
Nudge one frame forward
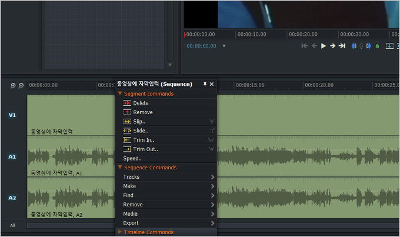pyautogui.click(x=332, y=46)
